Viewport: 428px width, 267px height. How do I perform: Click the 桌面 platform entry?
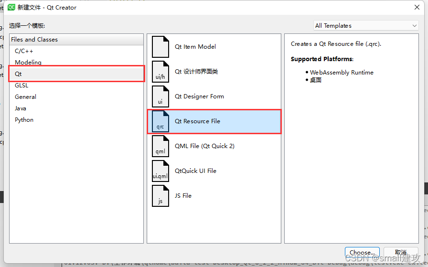[x=316, y=80]
